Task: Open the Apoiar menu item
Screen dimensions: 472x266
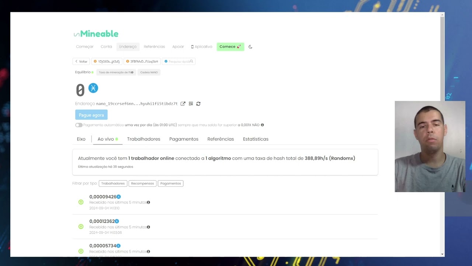Action: (178, 47)
